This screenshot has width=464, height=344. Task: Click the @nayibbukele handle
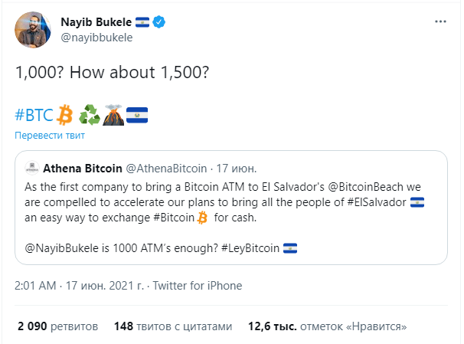pyautogui.click(x=96, y=38)
